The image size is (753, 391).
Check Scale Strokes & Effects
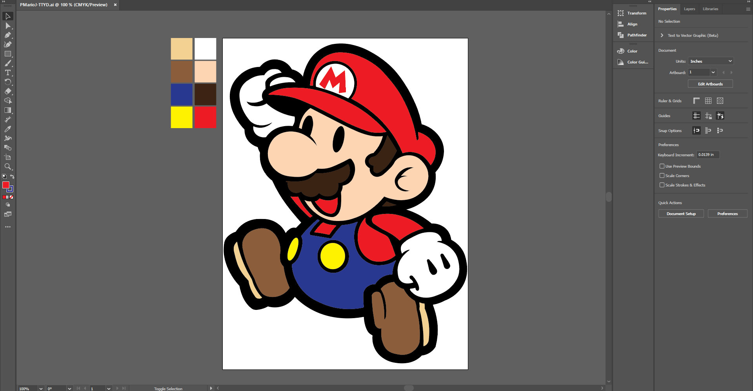(x=662, y=185)
